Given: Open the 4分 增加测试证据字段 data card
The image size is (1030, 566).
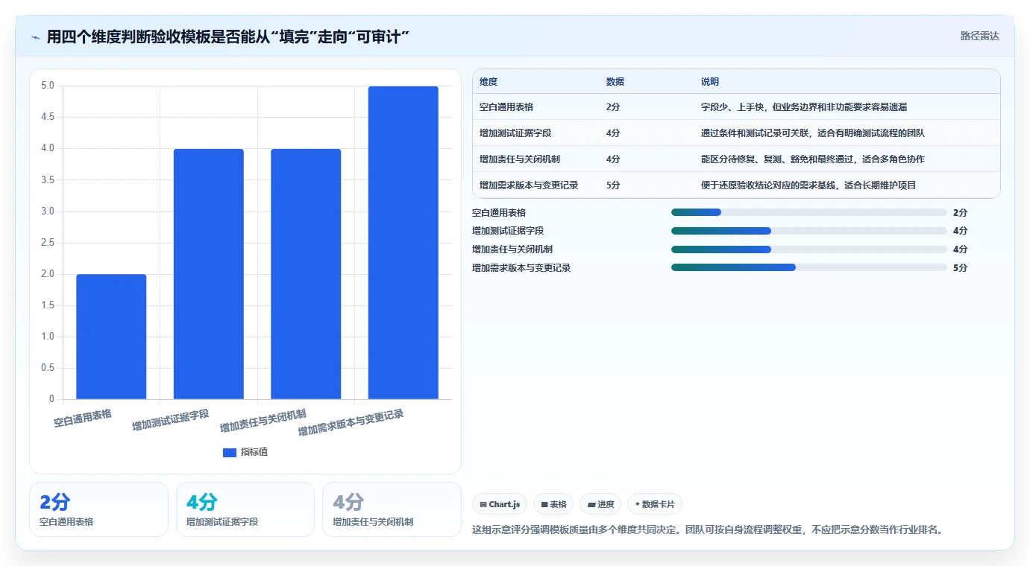Looking at the screenshot, I should pyautogui.click(x=245, y=509).
